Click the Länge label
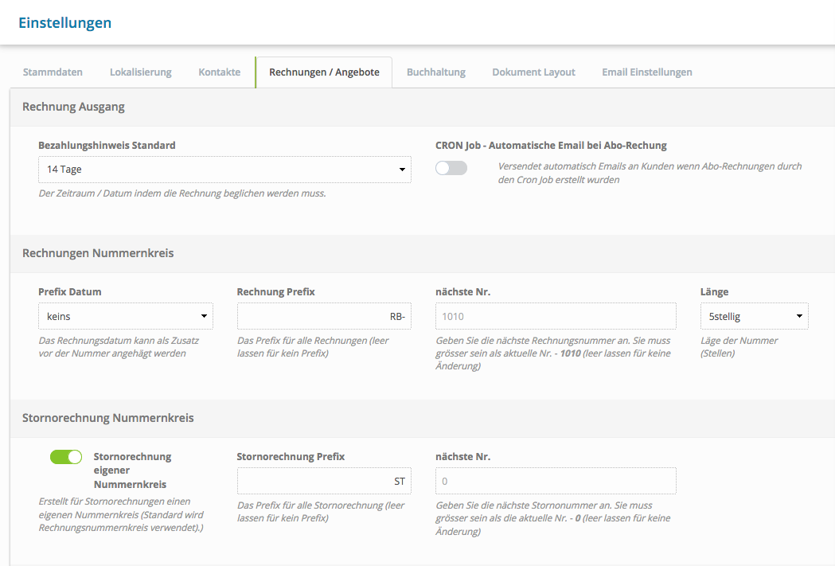 tap(714, 292)
